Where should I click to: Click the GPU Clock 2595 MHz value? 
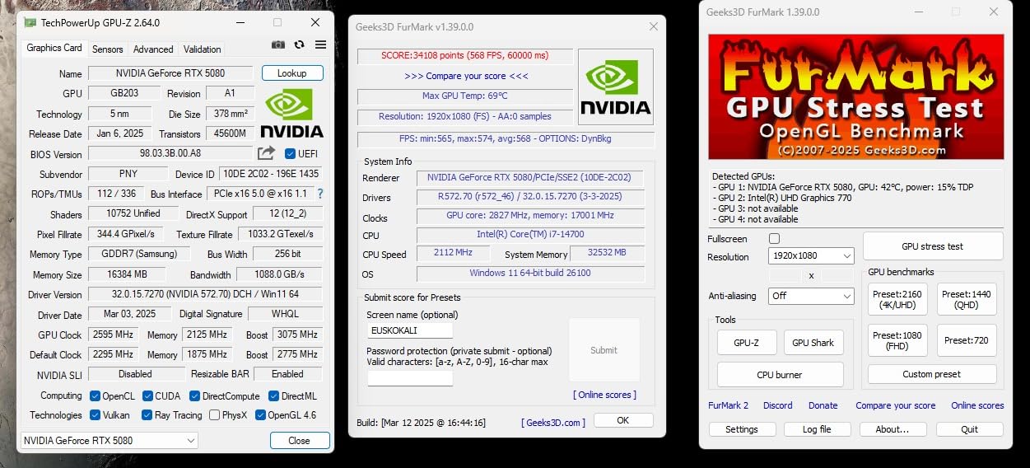(x=113, y=335)
